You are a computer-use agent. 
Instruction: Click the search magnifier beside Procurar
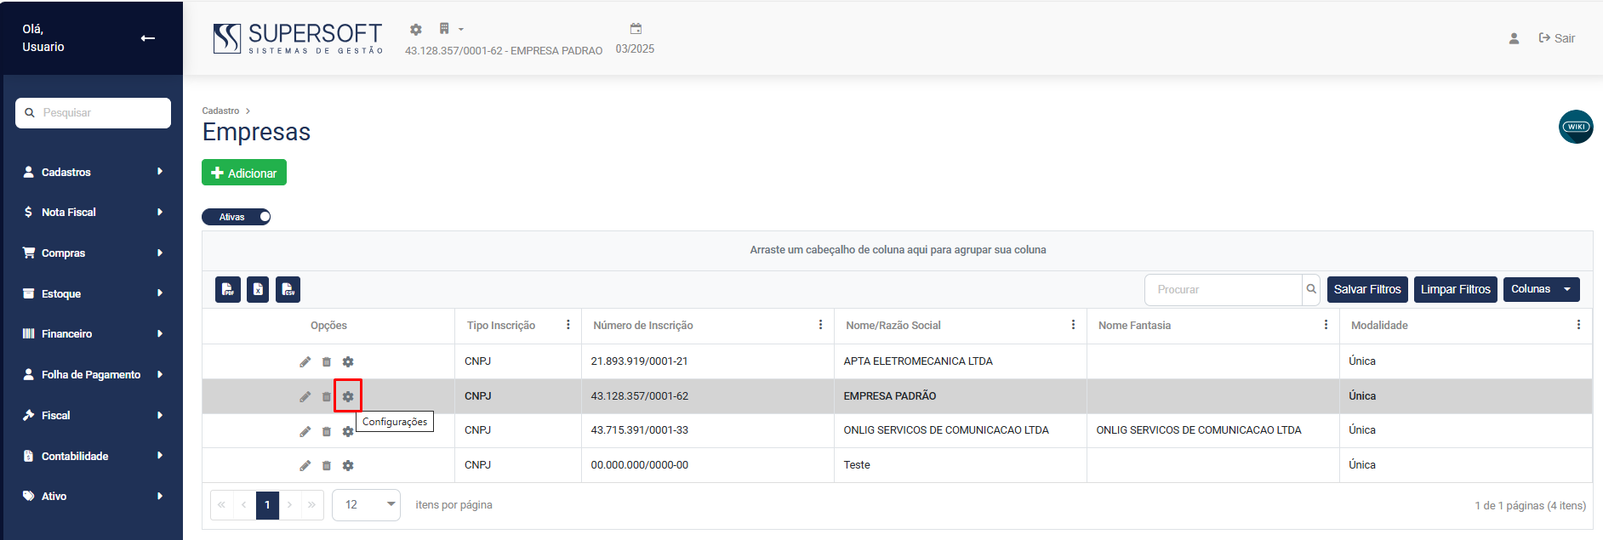1311,290
